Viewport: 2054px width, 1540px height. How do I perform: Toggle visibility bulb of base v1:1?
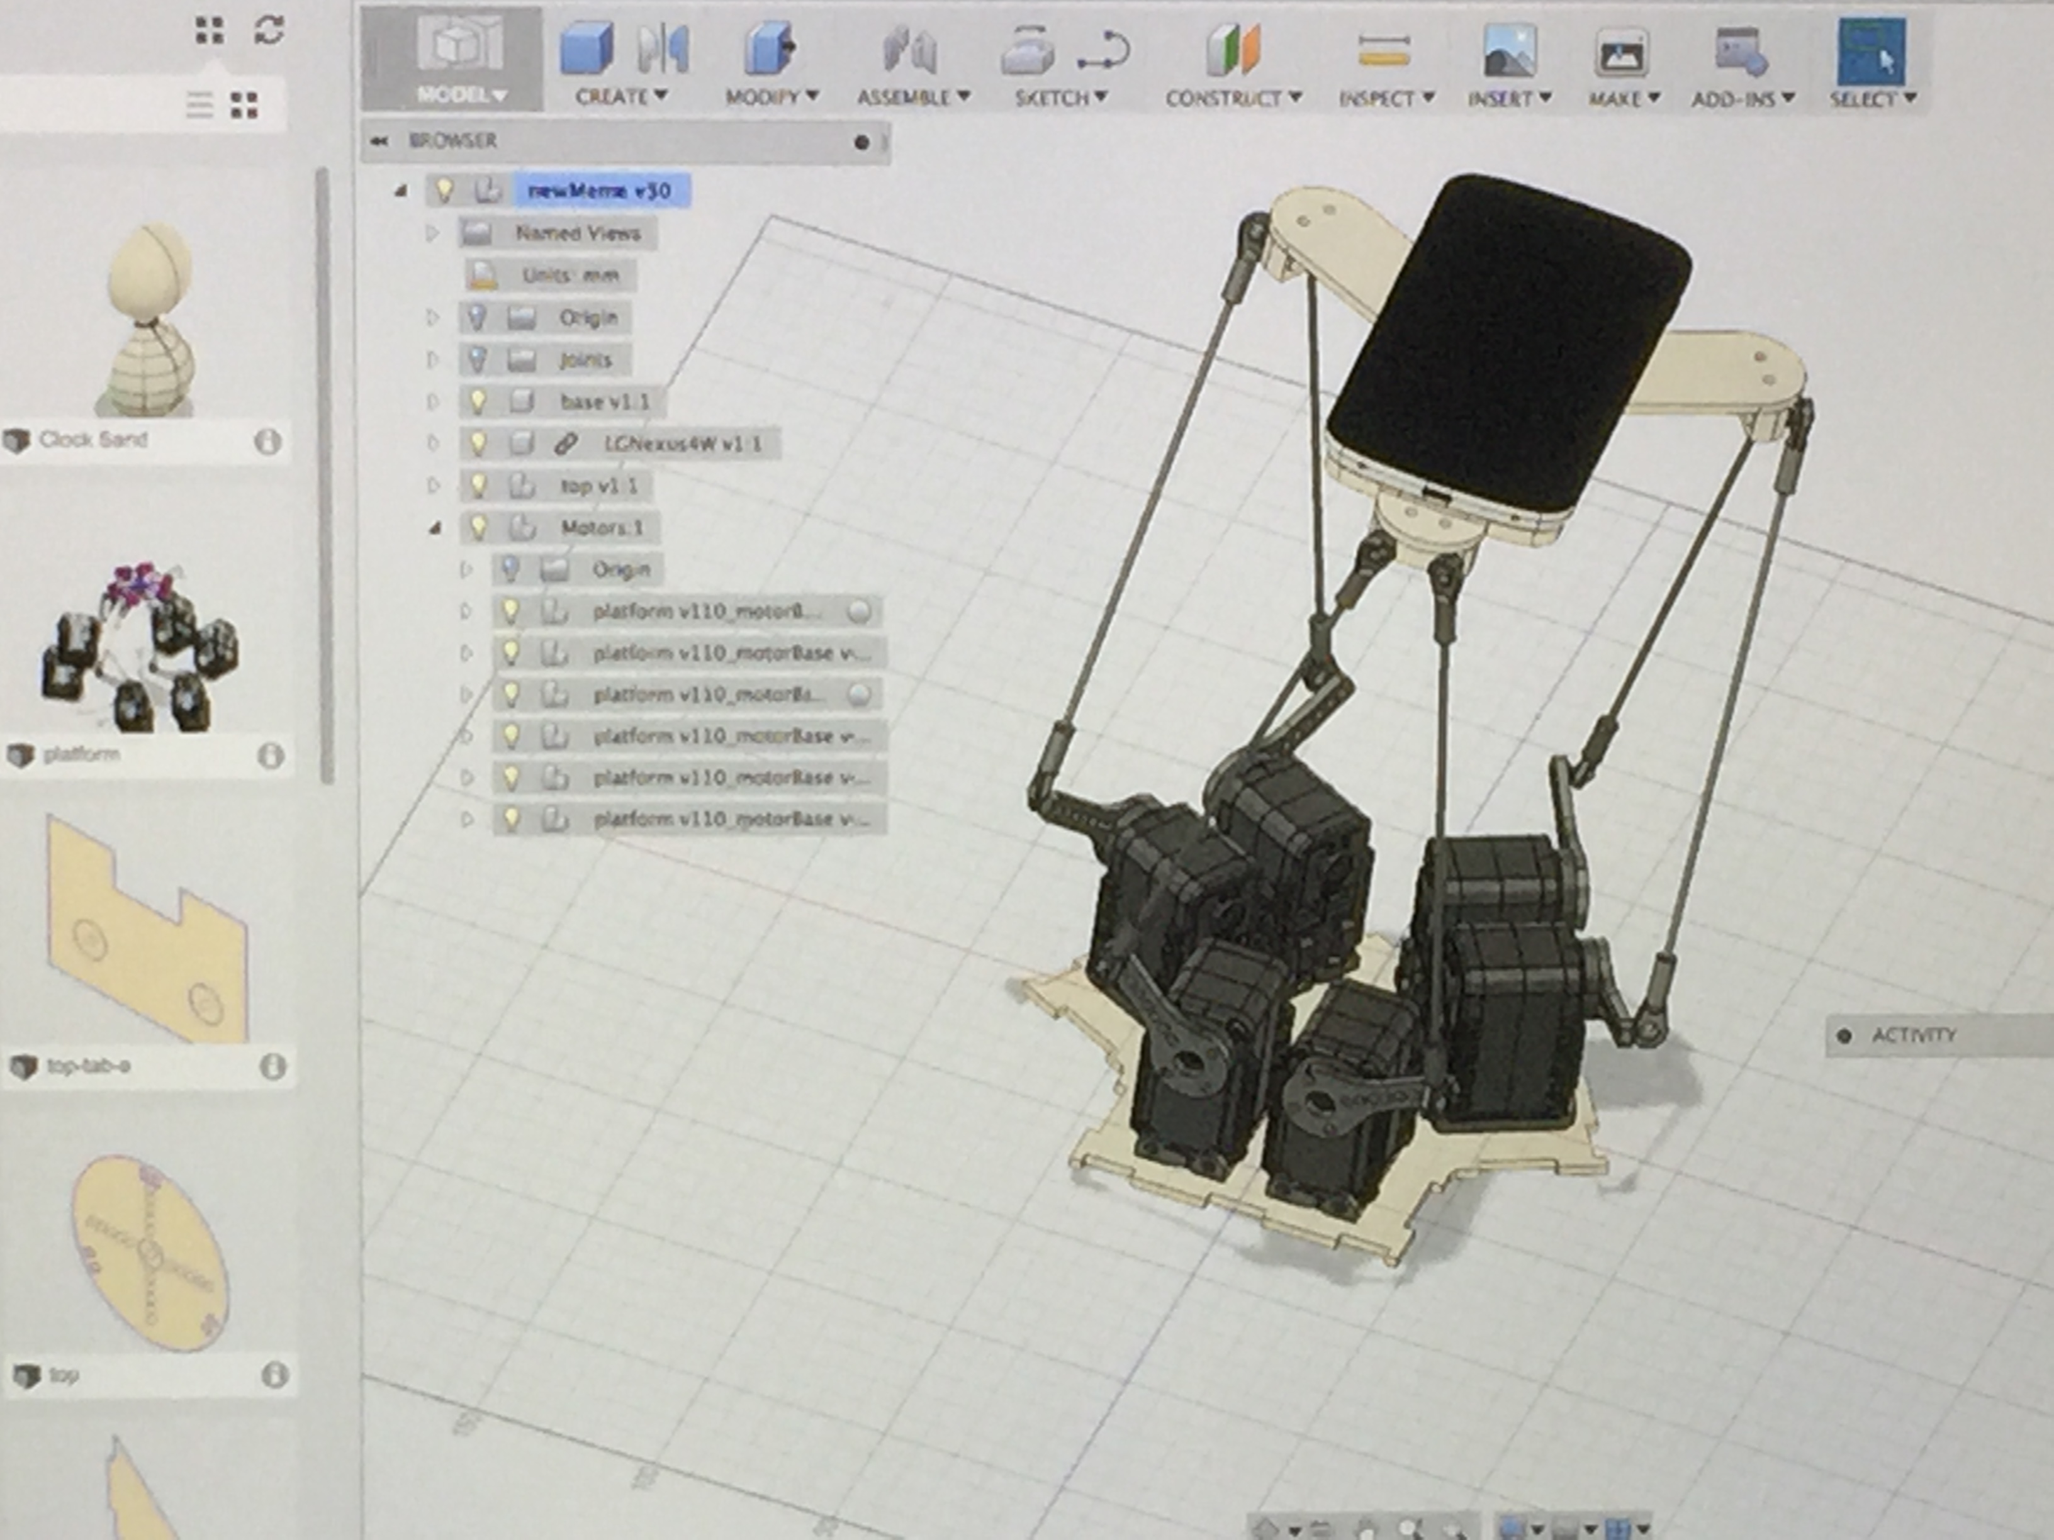[477, 402]
